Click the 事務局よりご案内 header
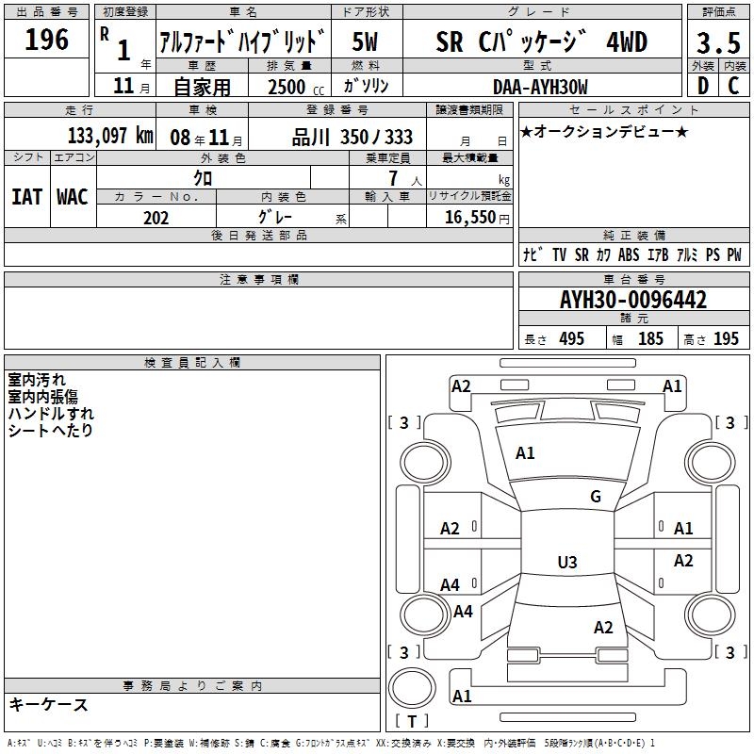754x754 pixels. click(192, 686)
